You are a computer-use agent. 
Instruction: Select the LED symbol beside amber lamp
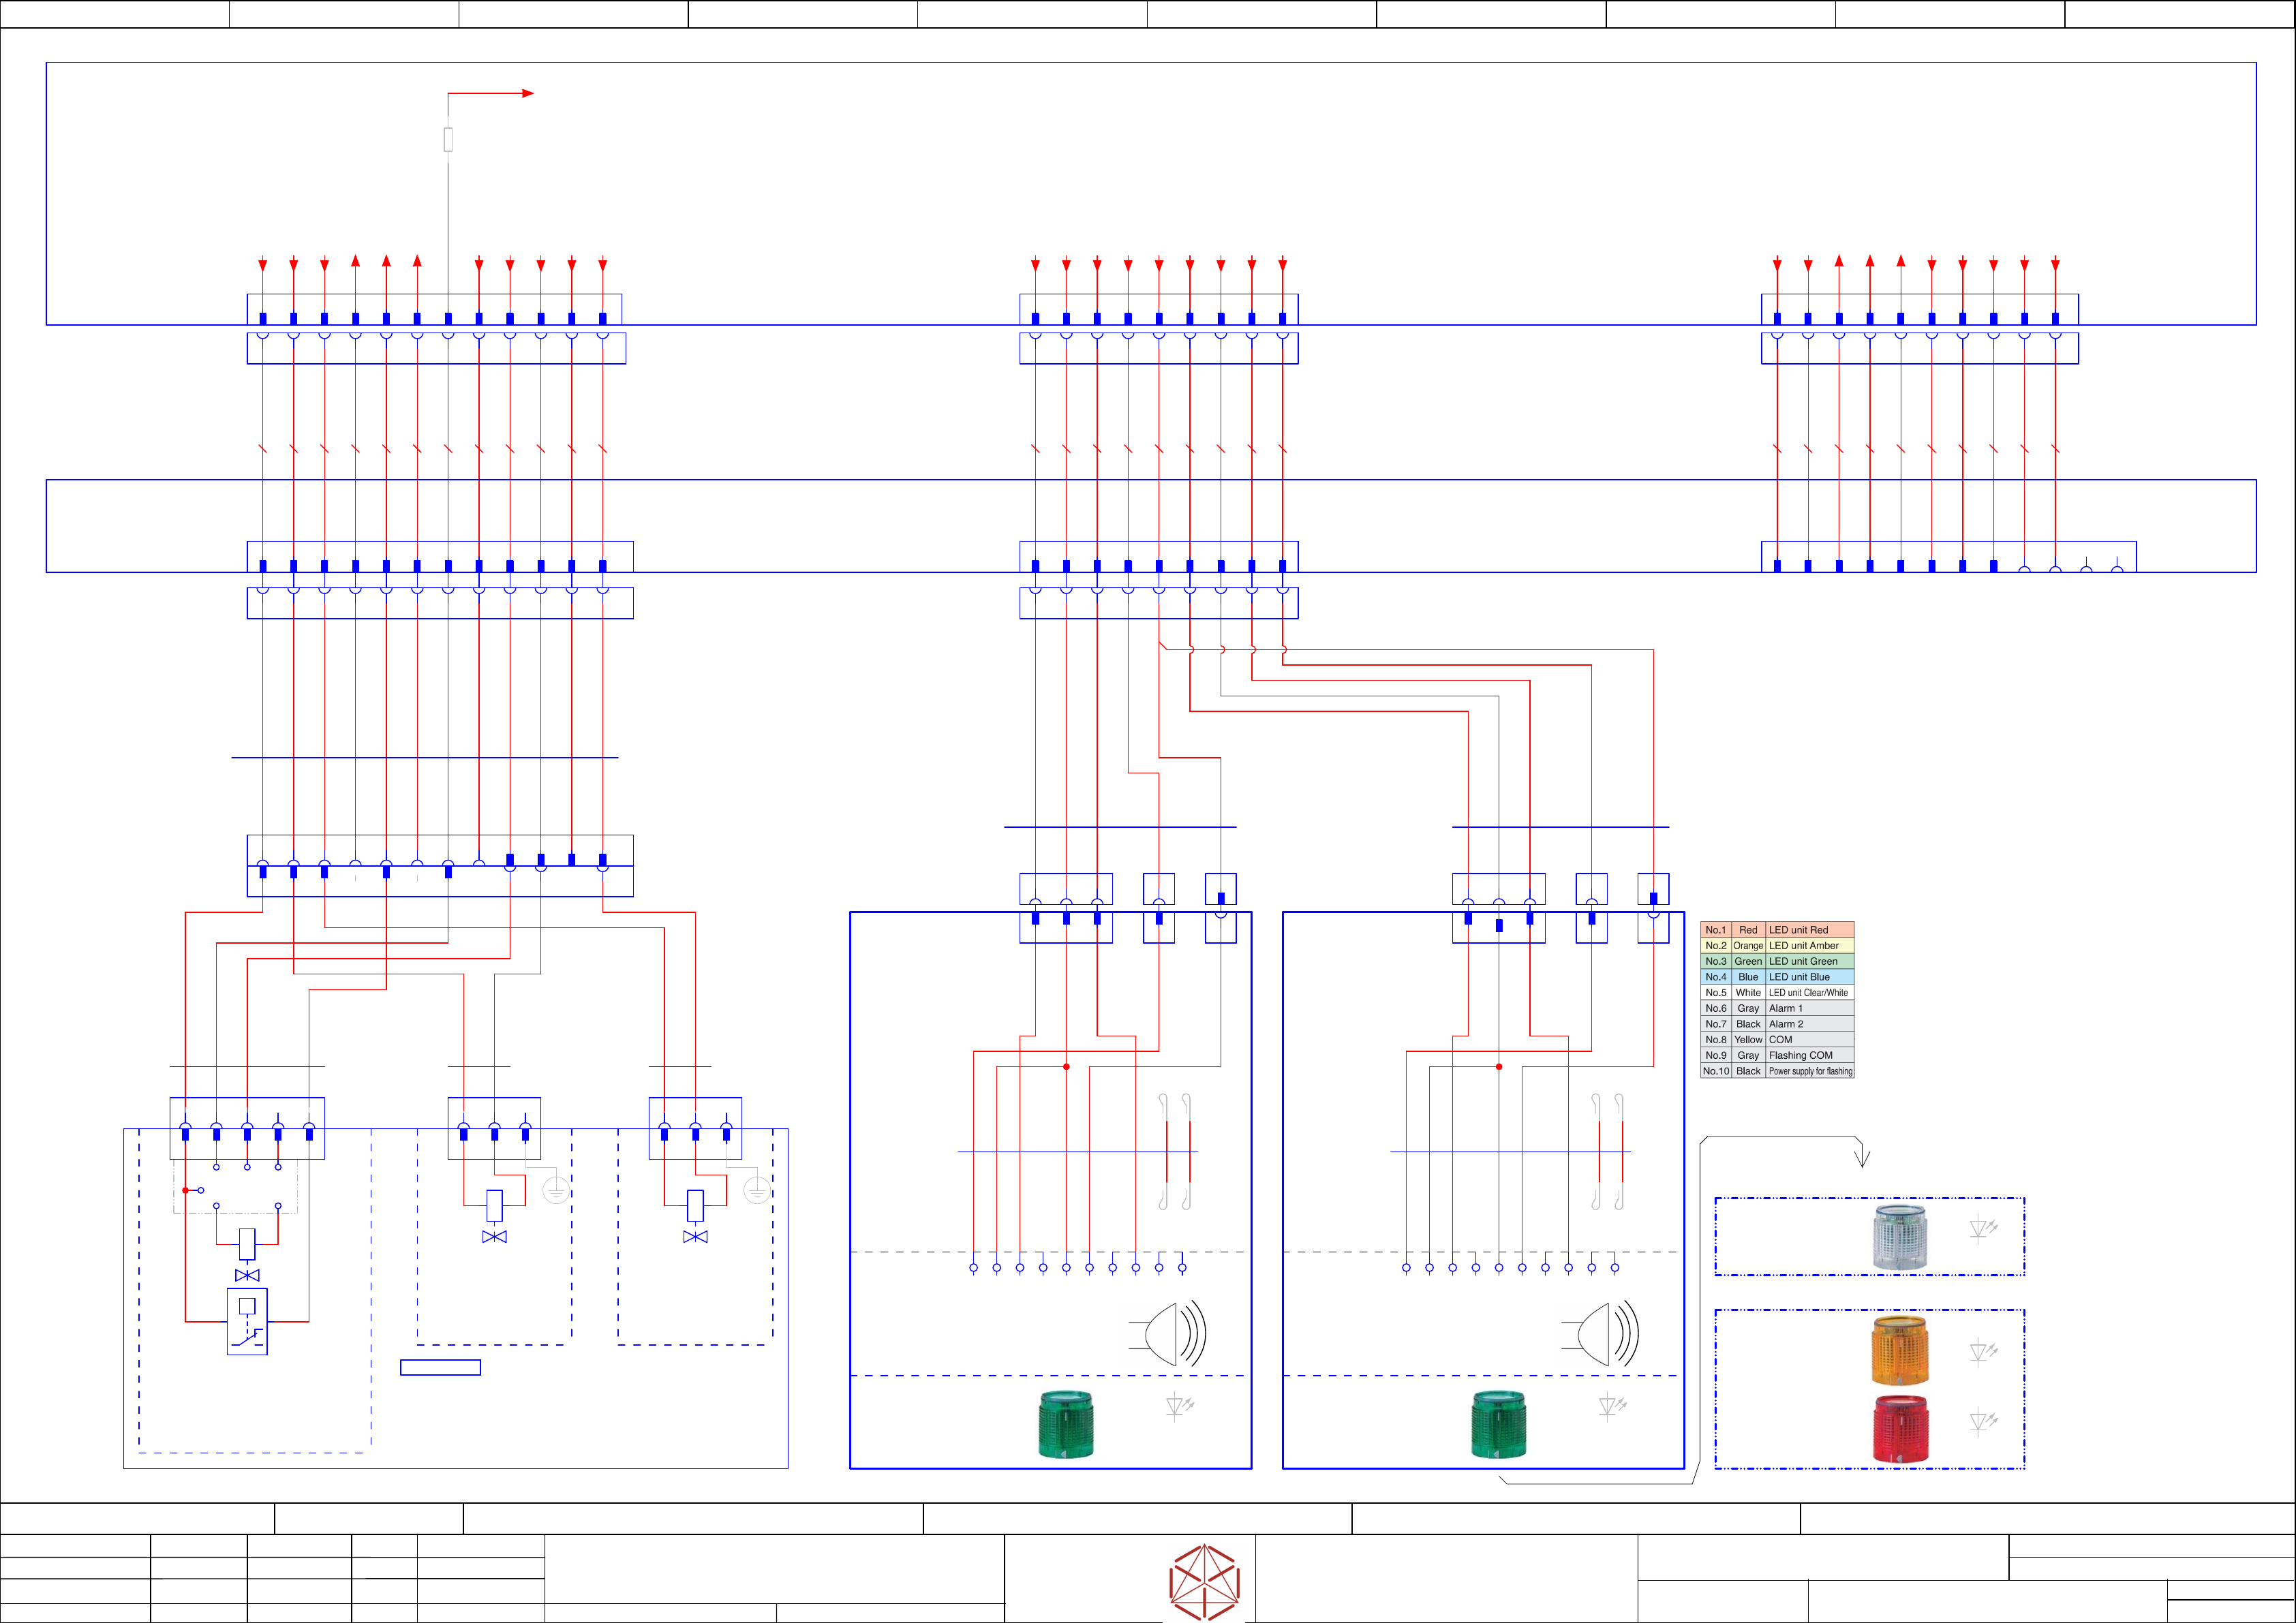1982,1352
